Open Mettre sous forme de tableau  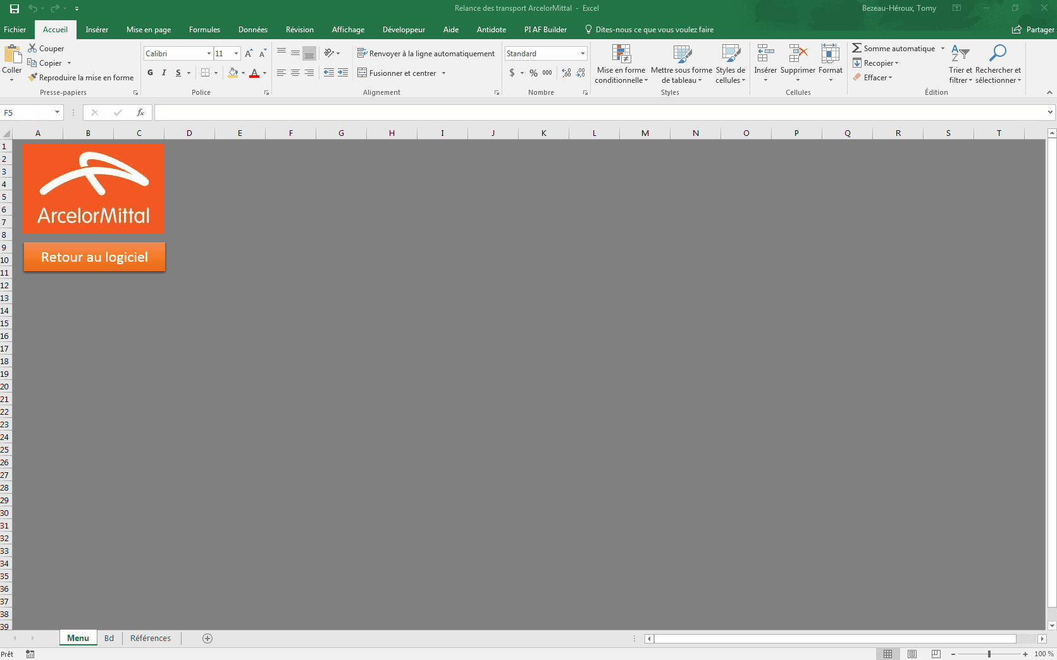(682, 64)
